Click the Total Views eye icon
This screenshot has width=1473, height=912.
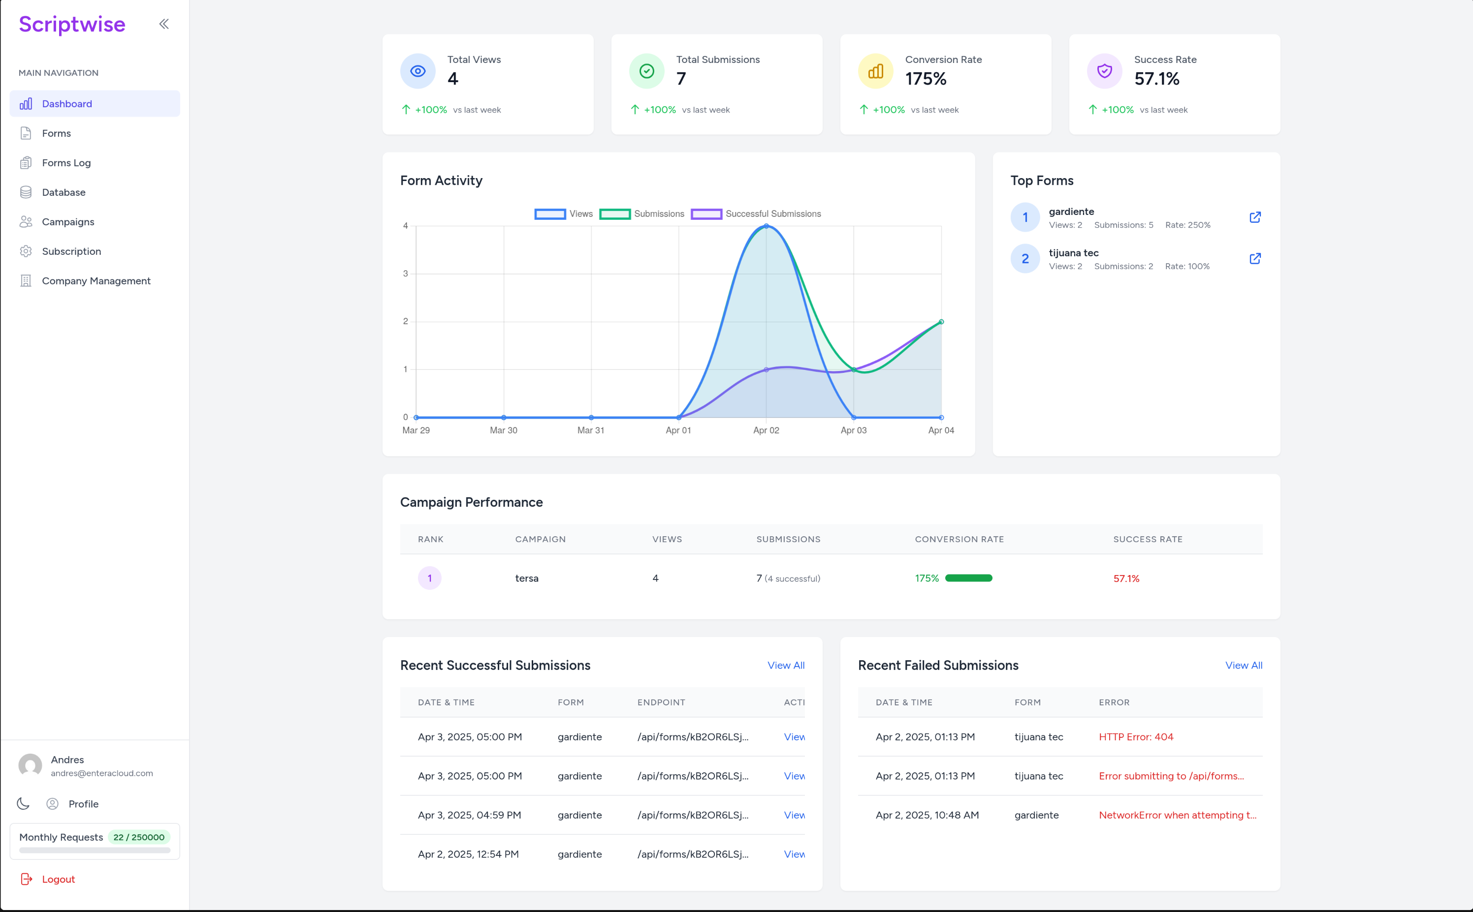click(418, 71)
